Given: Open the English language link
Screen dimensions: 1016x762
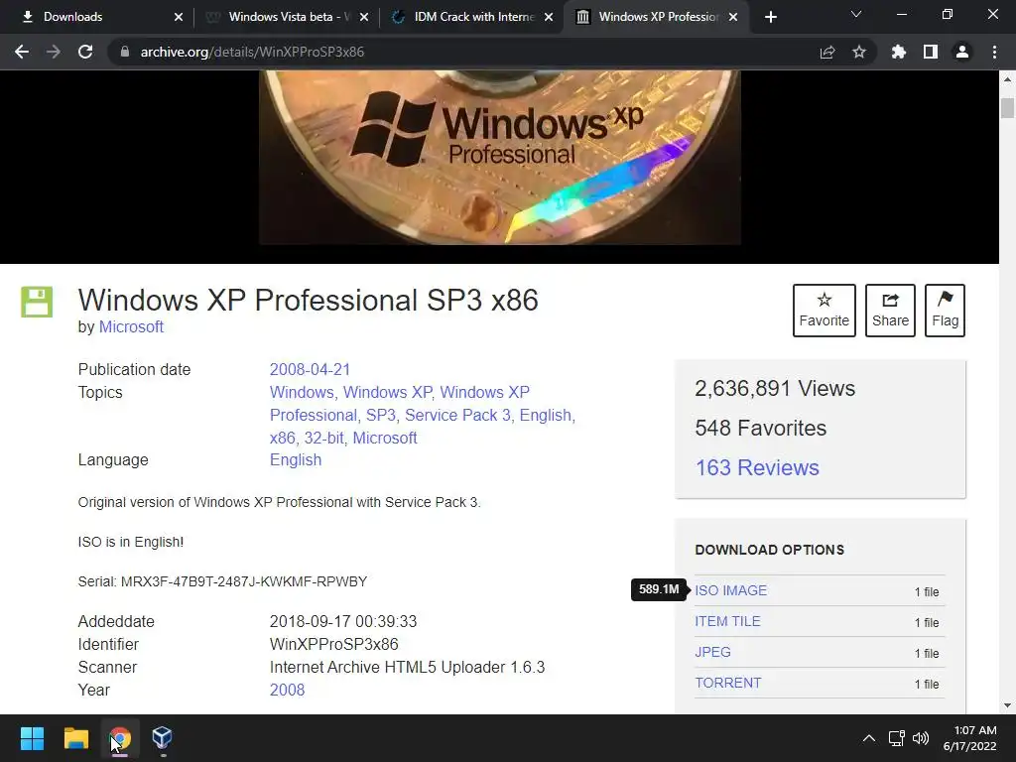Looking at the screenshot, I should pos(296,460).
